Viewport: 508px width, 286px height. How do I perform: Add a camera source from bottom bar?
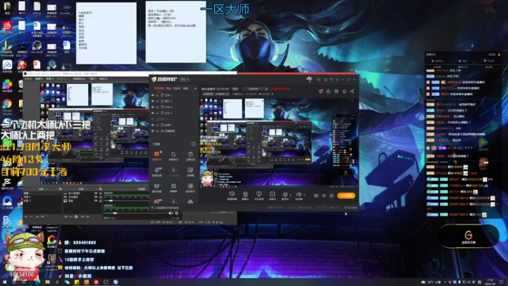point(245,195)
